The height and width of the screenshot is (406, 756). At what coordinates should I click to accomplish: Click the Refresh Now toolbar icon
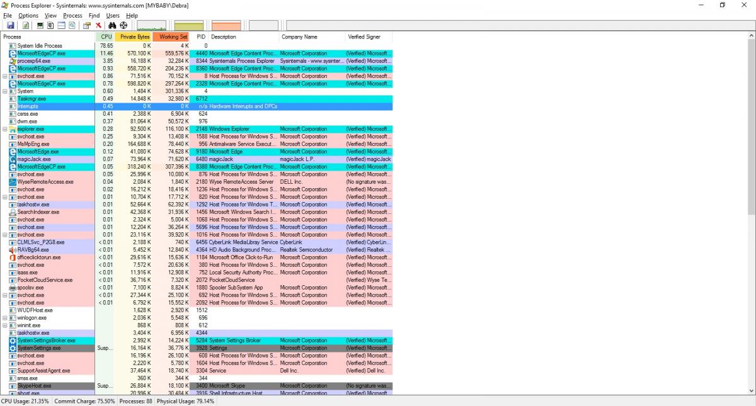click(26, 25)
